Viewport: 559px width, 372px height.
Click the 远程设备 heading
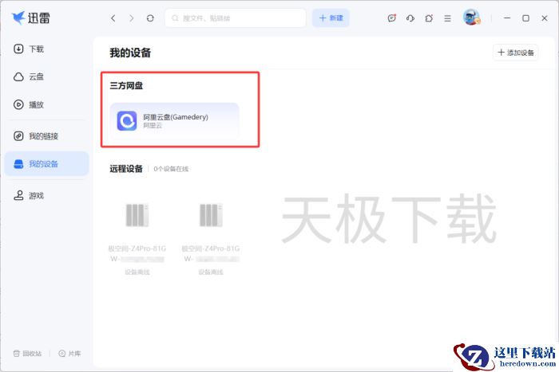click(x=126, y=169)
